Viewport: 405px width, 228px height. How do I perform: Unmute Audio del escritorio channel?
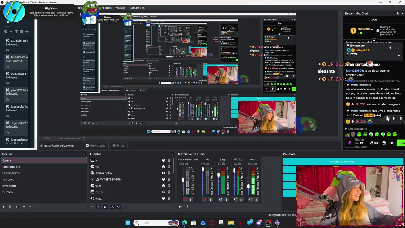pyautogui.click(x=185, y=199)
